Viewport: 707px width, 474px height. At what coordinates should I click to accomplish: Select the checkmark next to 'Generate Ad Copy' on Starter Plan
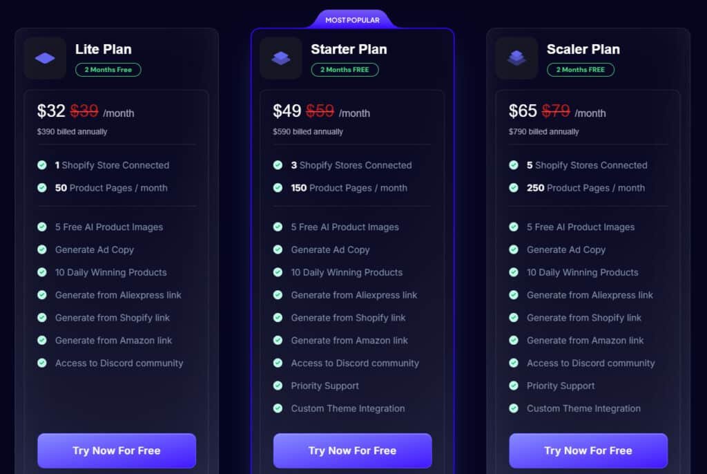pyautogui.click(x=278, y=249)
